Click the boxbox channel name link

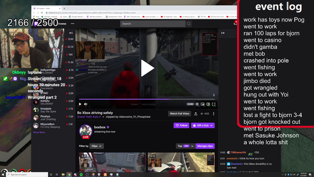(100, 127)
